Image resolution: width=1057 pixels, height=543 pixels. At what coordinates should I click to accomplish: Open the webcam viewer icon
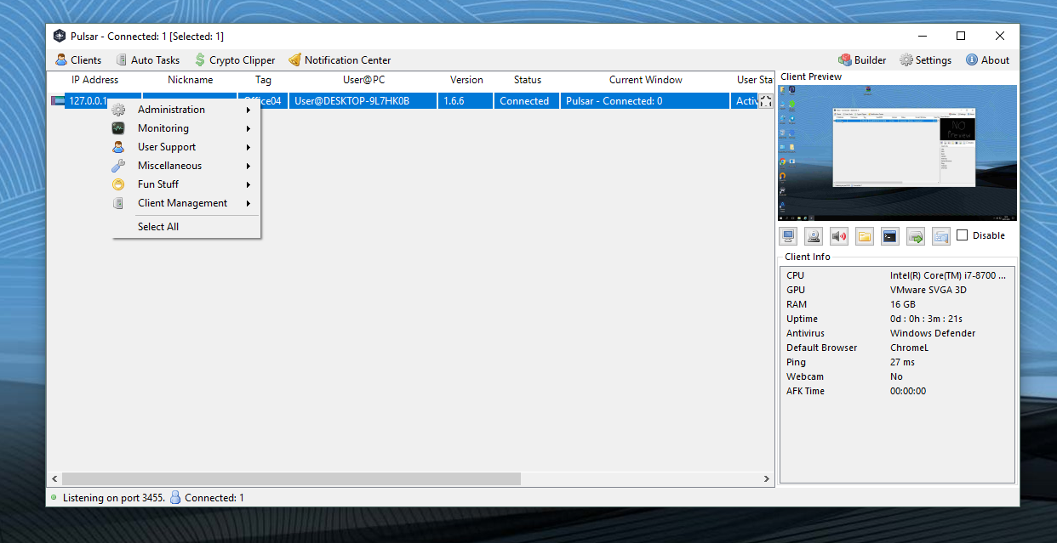(x=813, y=235)
